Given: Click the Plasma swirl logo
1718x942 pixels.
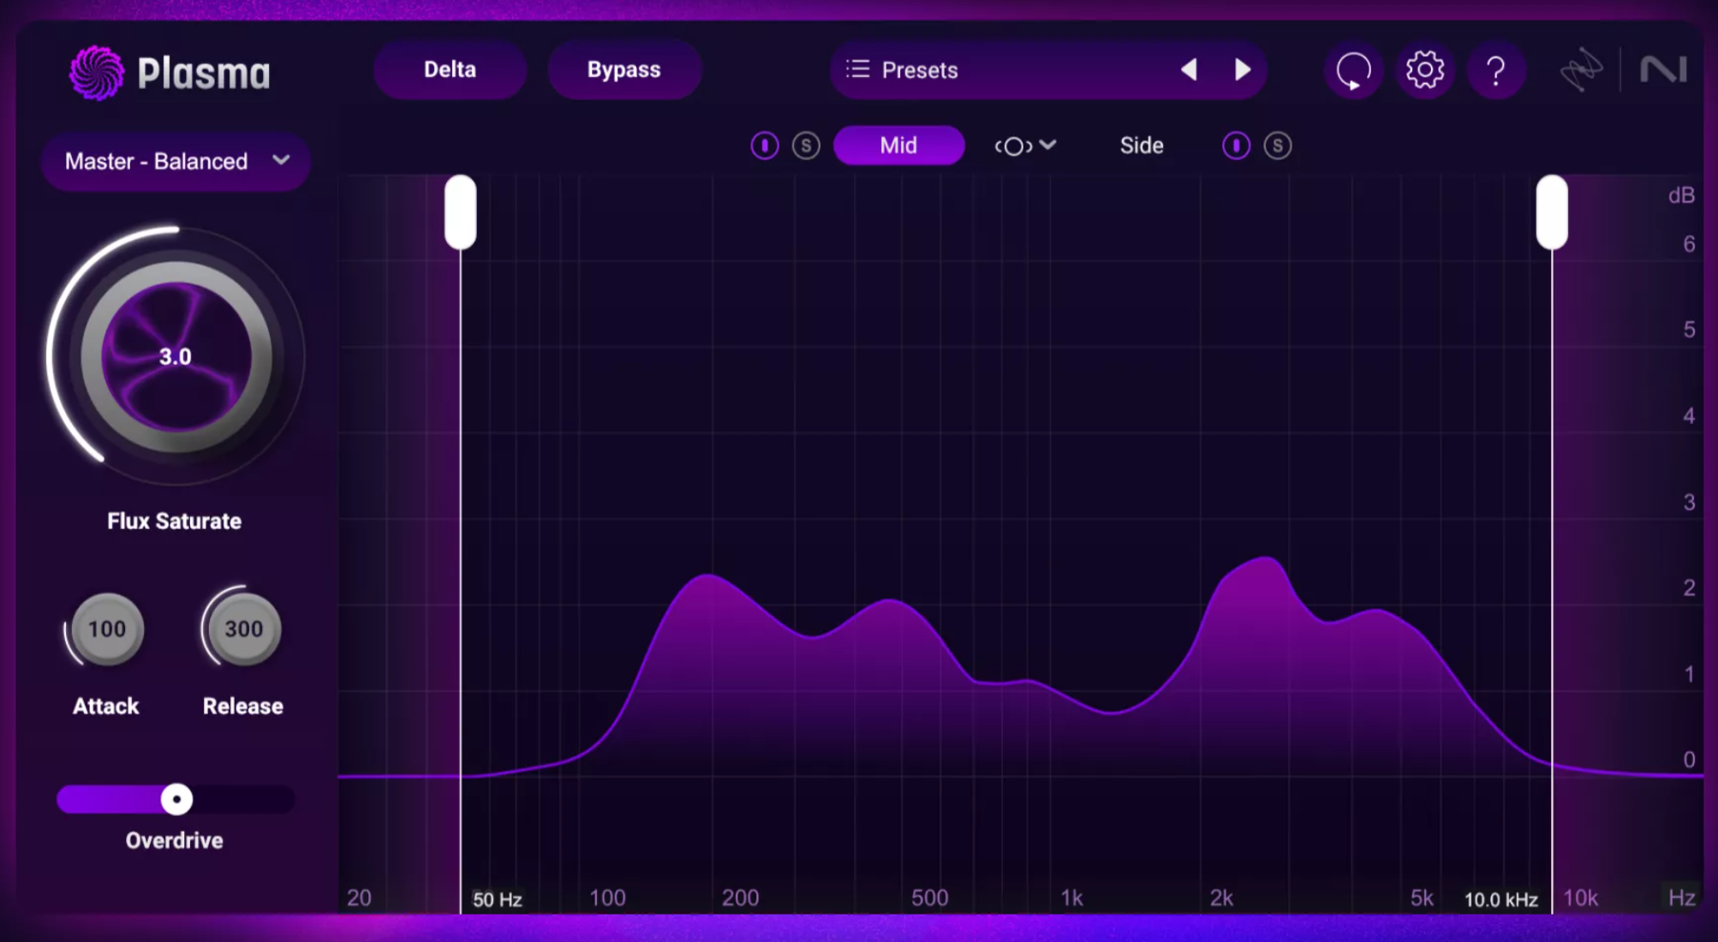Looking at the screenshot, I should (97, 73).
